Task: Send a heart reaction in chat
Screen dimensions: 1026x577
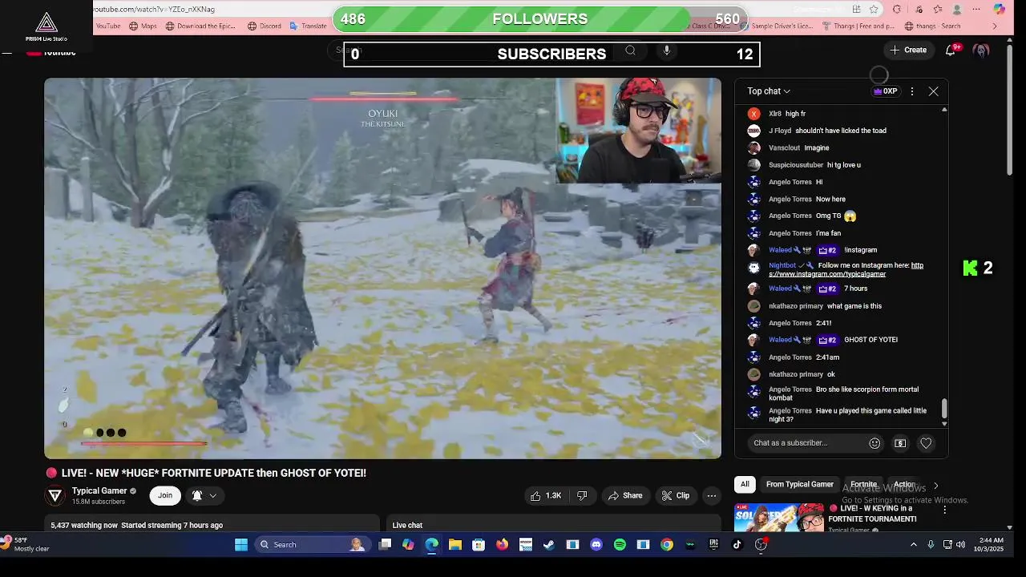Action: (x=926, y=443)
